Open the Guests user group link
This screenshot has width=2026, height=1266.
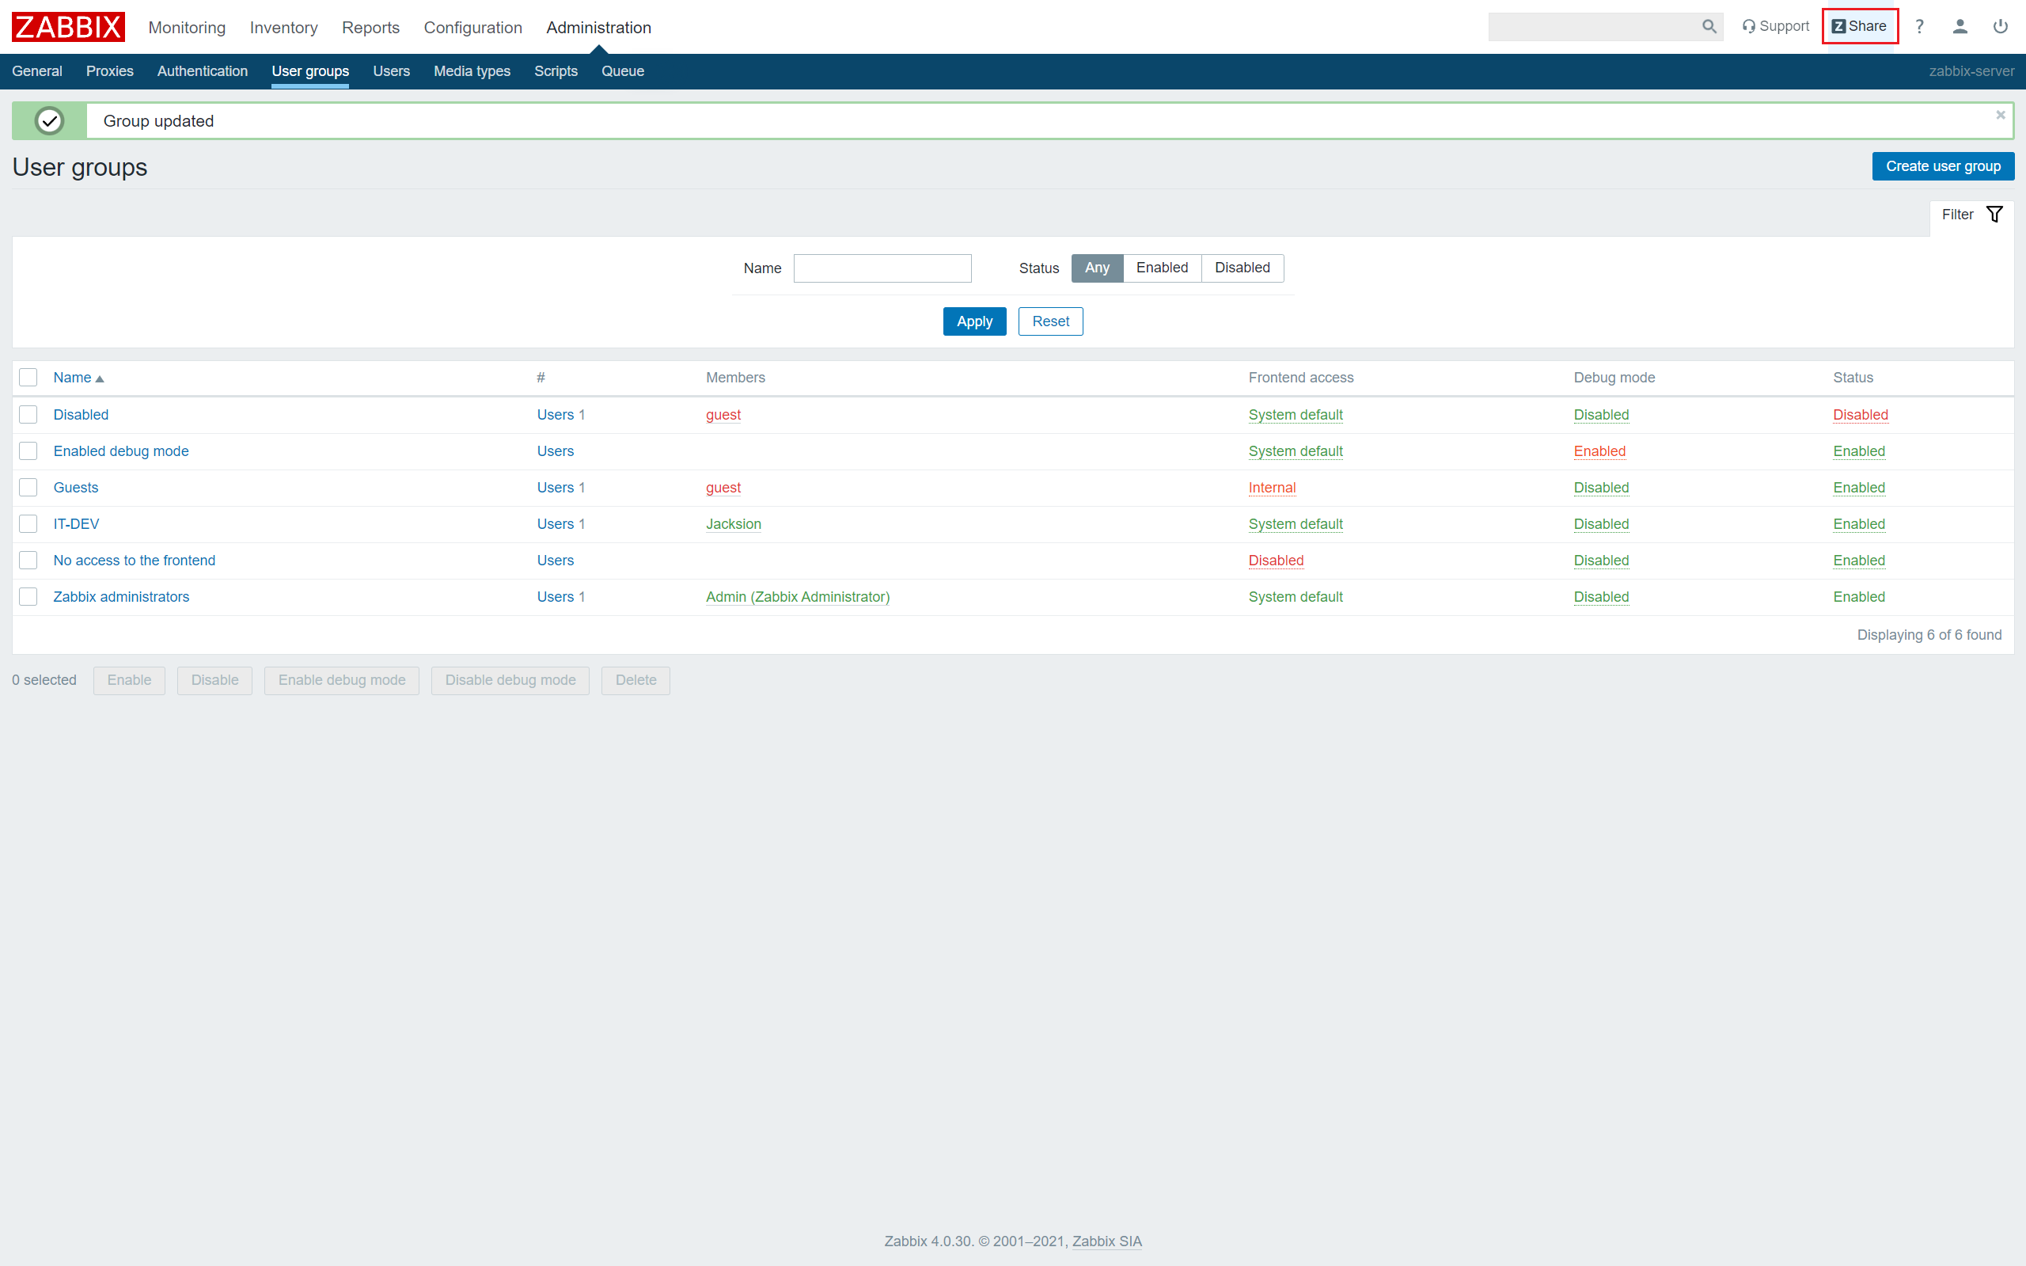pyautogui.click(x=74, y=486)
